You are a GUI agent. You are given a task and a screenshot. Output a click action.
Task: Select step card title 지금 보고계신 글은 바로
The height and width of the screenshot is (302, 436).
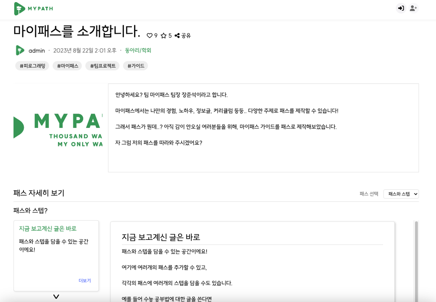coord(47,229)
